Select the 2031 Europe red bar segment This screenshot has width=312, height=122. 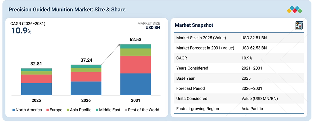click(136, 65)
